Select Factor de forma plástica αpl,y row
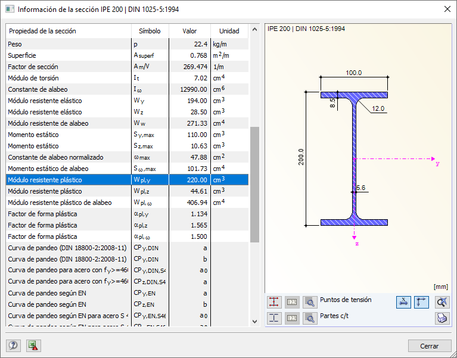 click(x=127, y=214)
